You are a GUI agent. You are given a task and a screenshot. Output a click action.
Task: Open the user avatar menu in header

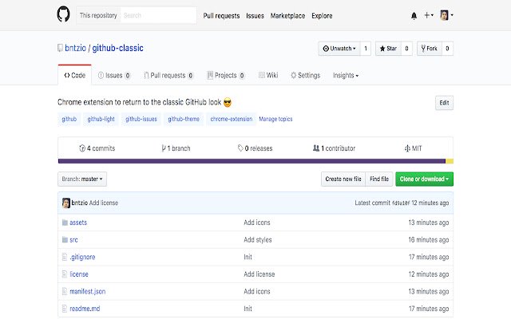[446, 15]
